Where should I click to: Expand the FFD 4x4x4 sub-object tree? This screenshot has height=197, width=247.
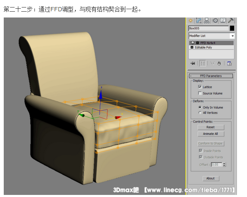pyautogui.click(x=197, y=43)
